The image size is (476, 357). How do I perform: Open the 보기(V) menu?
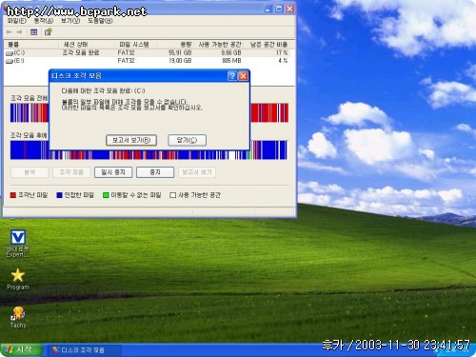(x=70, y=21)
